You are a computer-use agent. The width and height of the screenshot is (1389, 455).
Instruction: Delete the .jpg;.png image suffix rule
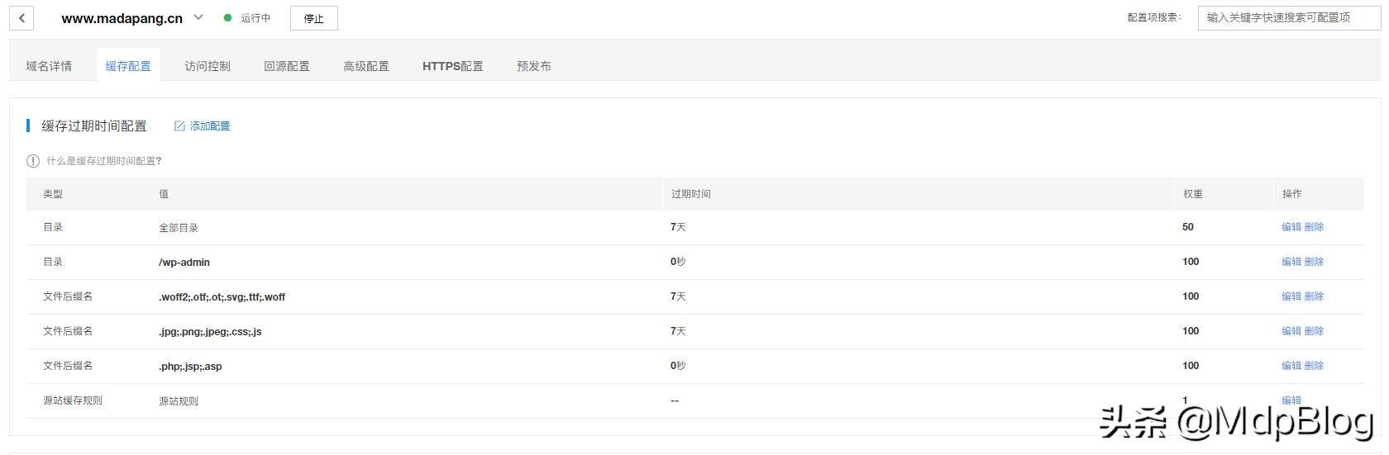pyautogui.click(x=1314, y=331)
